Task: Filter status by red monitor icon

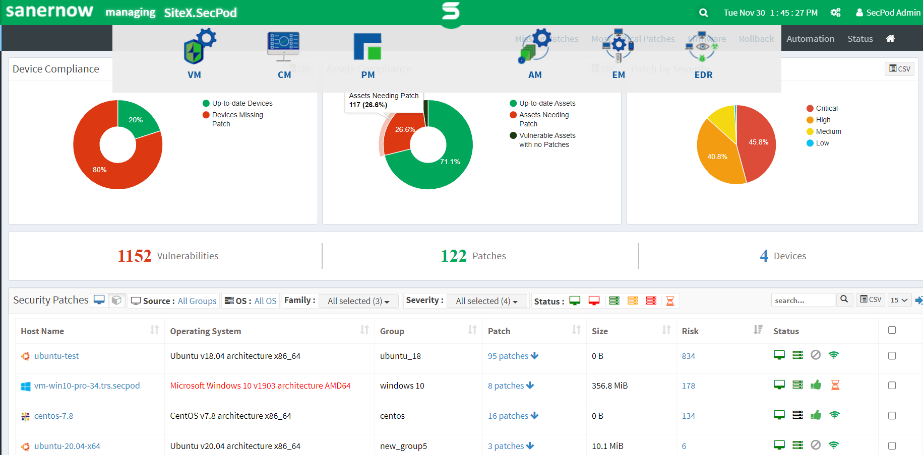Action: click(x=594, y=300)
